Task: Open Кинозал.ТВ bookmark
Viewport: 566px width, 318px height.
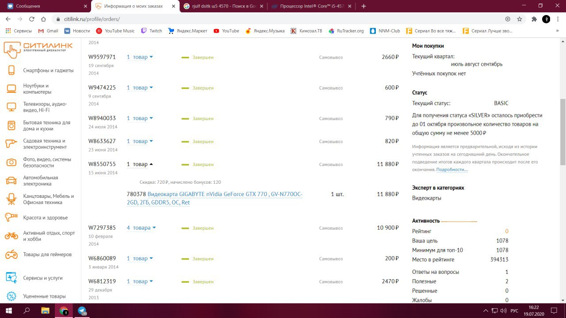Action: click(x=306, y=31)
